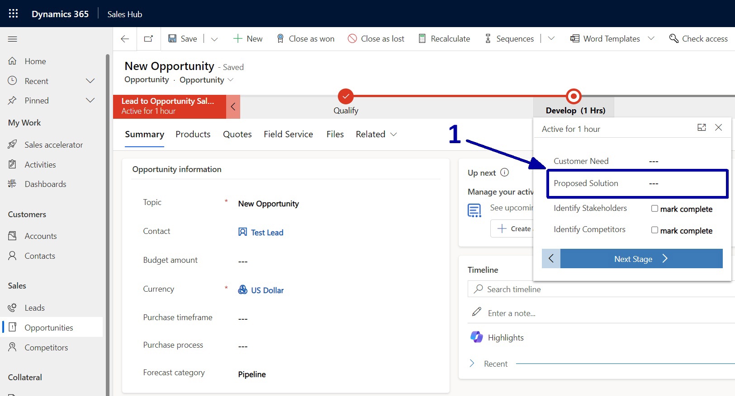Open the Word Templates chevron menu

point(651,39)
